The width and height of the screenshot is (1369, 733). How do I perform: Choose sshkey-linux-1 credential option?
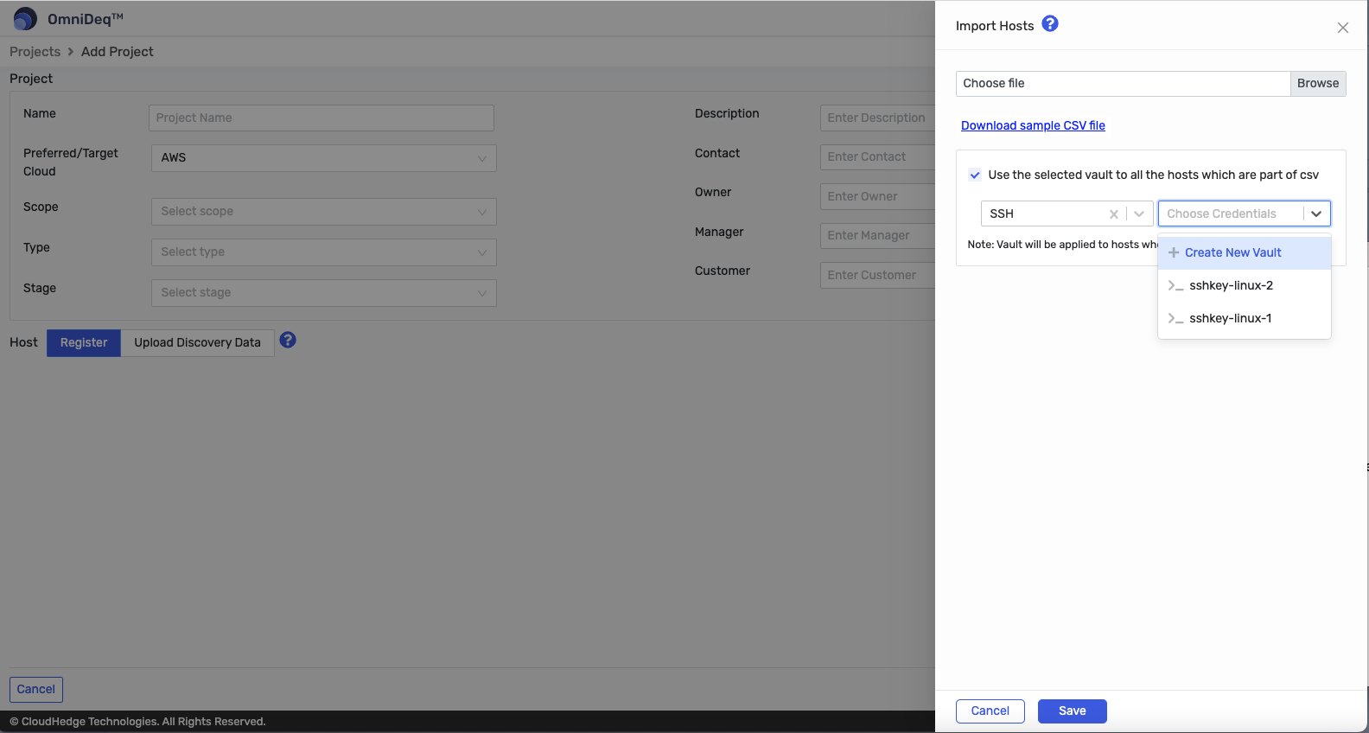tap(1230, 318)
